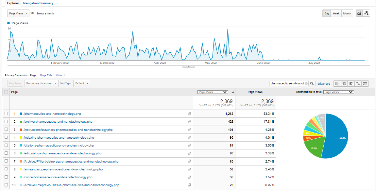Toggle the select-all checkbox in table header
This screenshot has height=191, width=376.
pos(6,92)
